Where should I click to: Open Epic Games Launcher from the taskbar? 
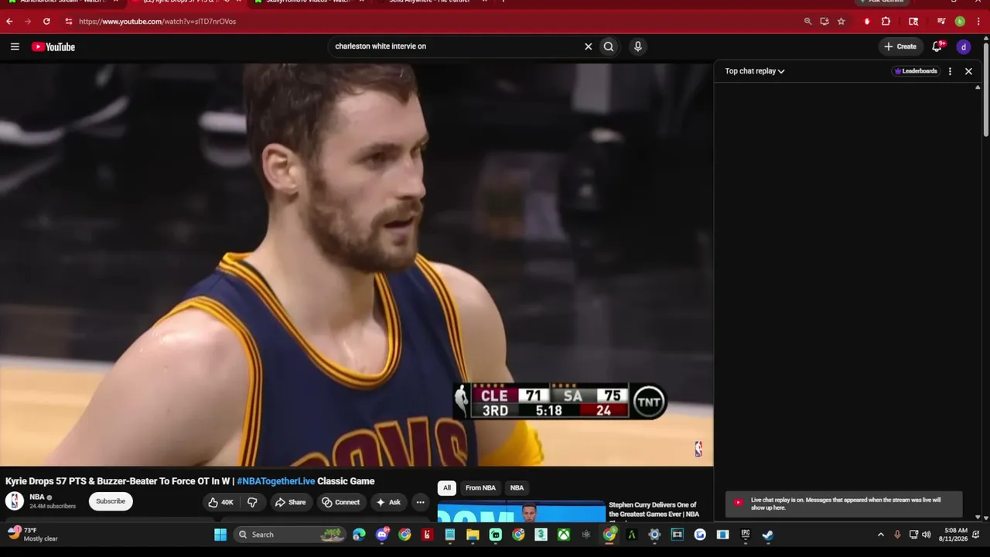[x=746, y=535]
